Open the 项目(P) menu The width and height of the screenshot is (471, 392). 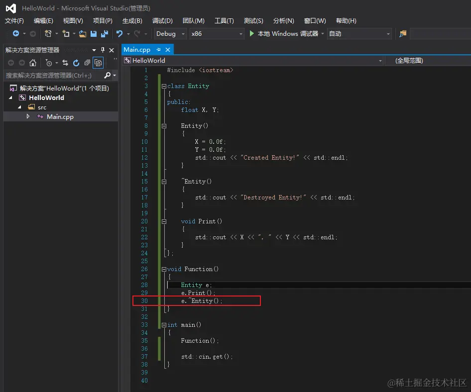[x=103, y=21]
